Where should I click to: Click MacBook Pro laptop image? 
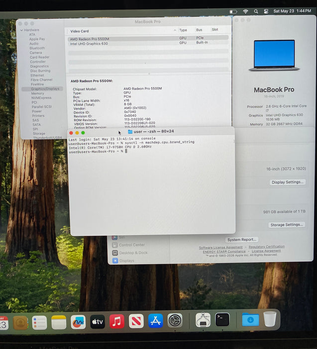274,55
